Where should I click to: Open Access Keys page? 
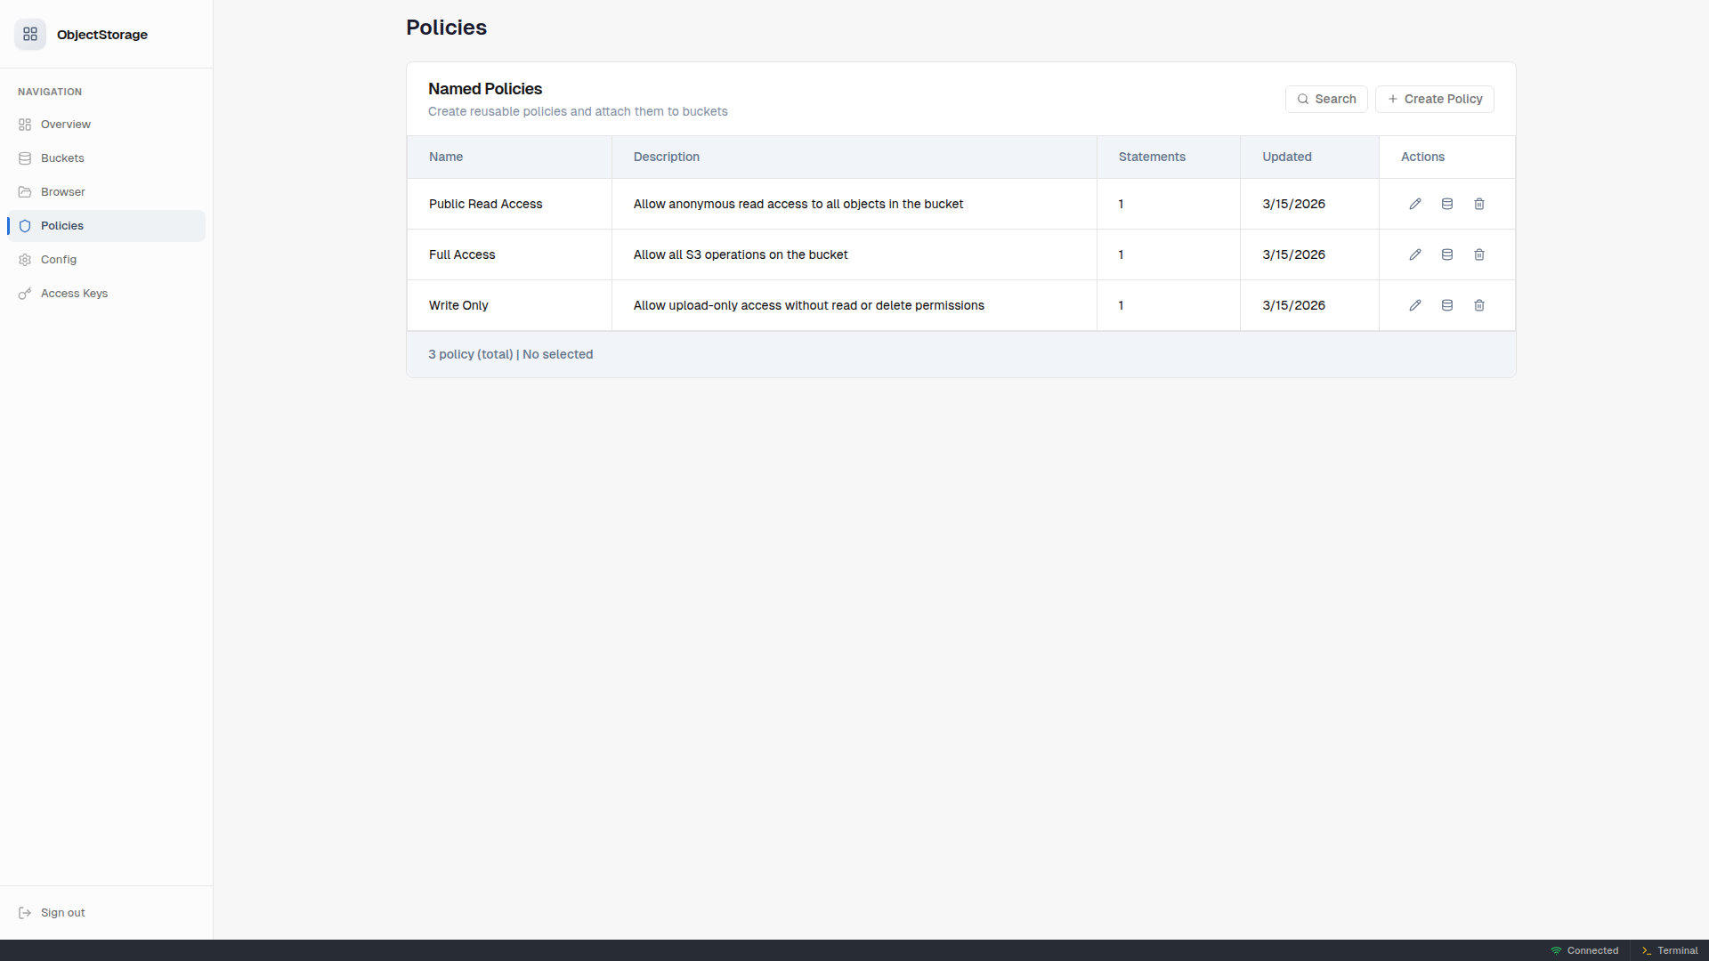tap(74, 294)
